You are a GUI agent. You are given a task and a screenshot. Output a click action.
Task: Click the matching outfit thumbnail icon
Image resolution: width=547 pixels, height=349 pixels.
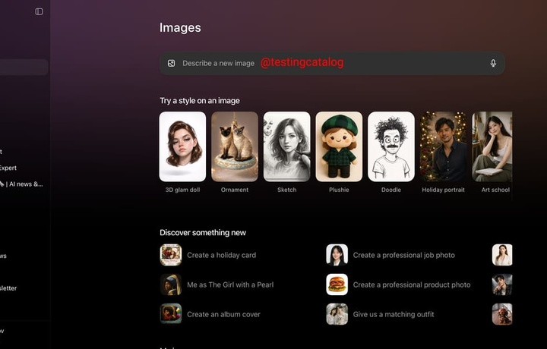coord(337,314)
